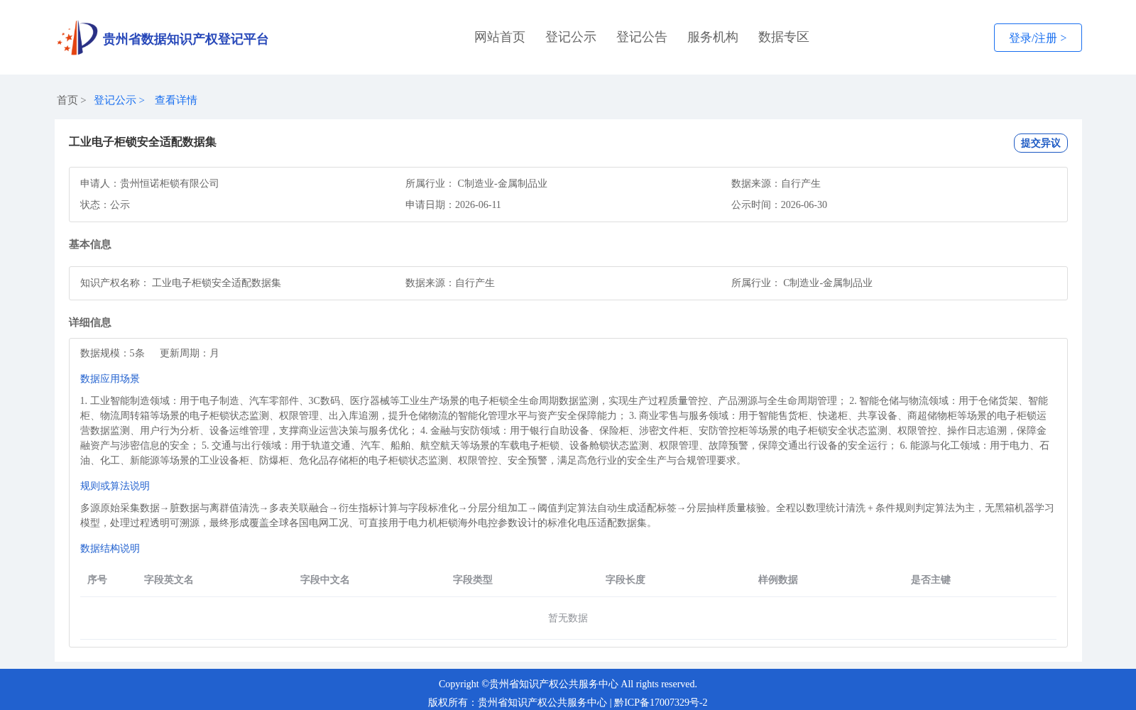Click 公示时间：2026-06-30 text
The height and width of the screenshot is (710, 1136).
coord(779,204)
